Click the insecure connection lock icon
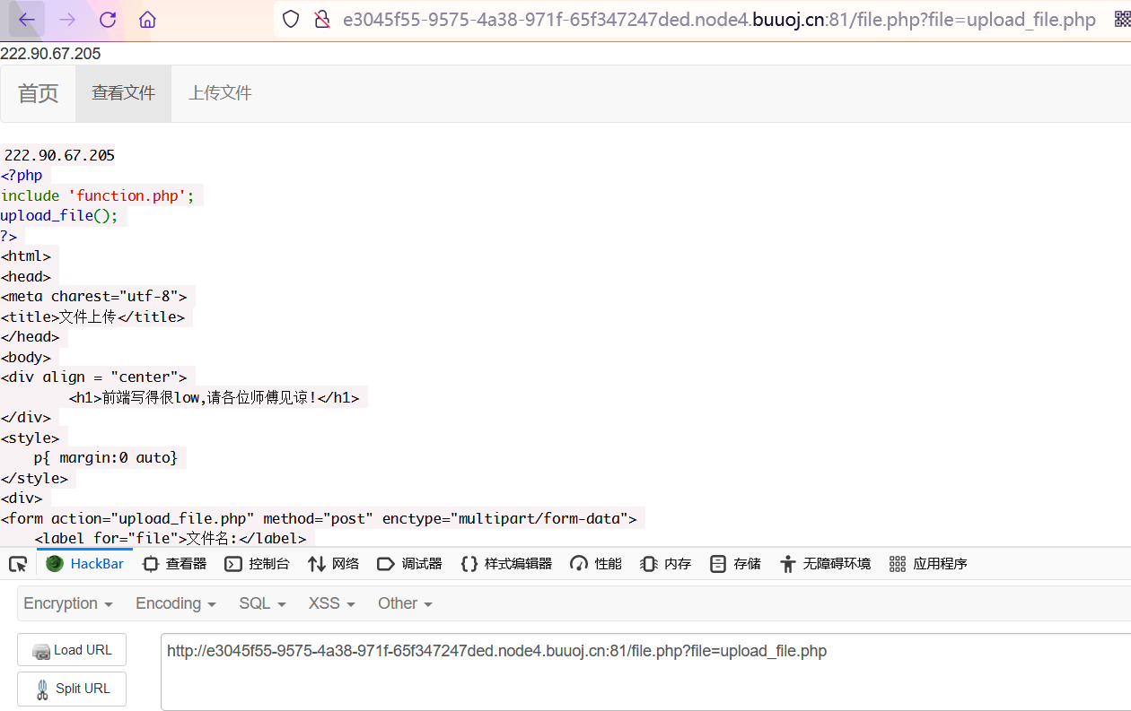The height and width of the screenshot is (711, 1131). (x=321, y=20)
